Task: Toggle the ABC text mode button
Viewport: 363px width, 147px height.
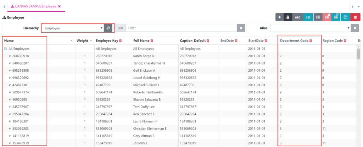Action: coord(298,17)
